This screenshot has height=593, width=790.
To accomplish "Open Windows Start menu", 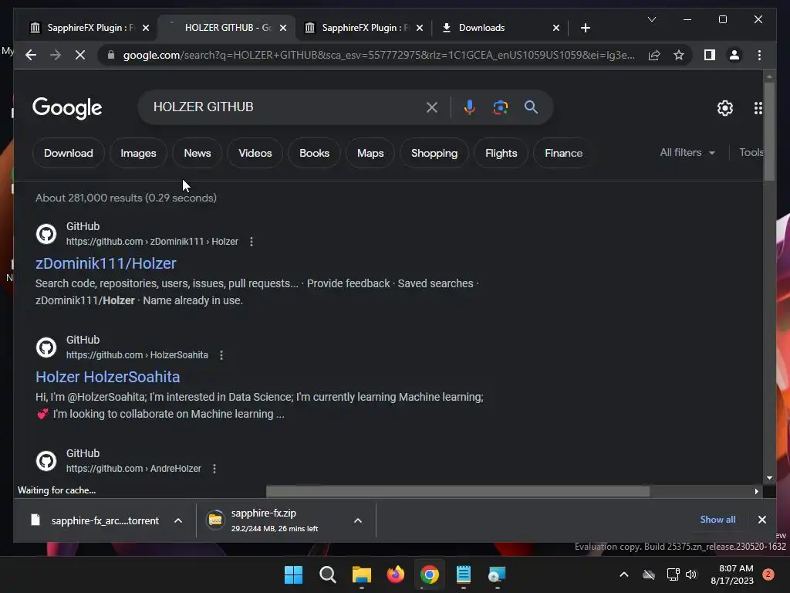I will pos(293,574).
